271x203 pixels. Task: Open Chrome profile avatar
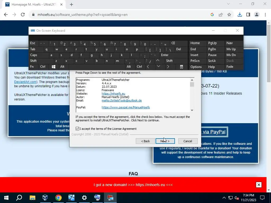pos(257,15)
